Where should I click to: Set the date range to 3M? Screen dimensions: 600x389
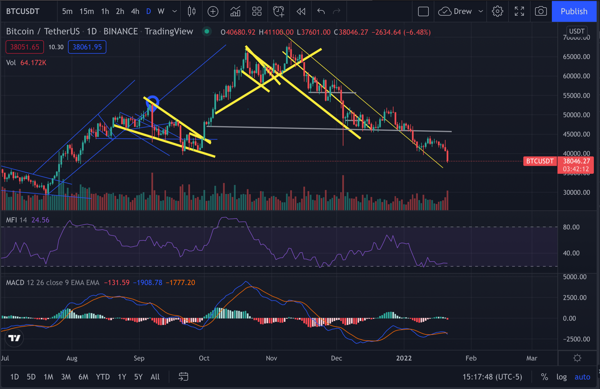[x=66, y=377]
